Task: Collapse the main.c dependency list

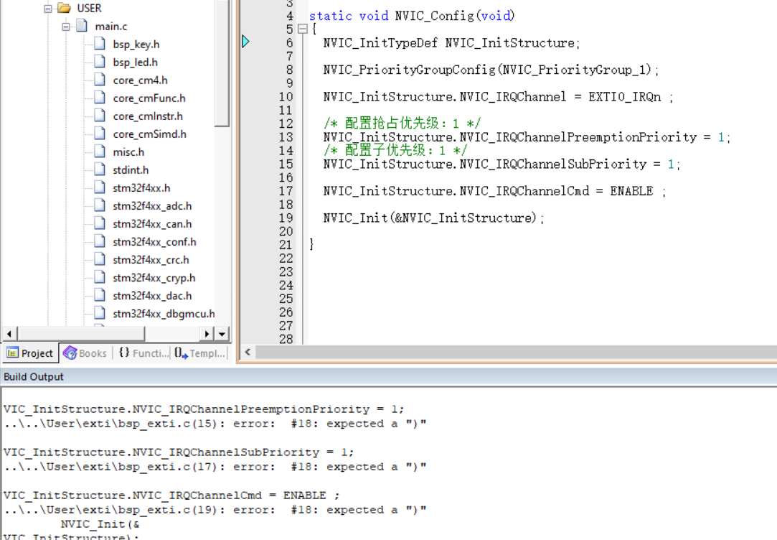Action: [x=66, y=27]
